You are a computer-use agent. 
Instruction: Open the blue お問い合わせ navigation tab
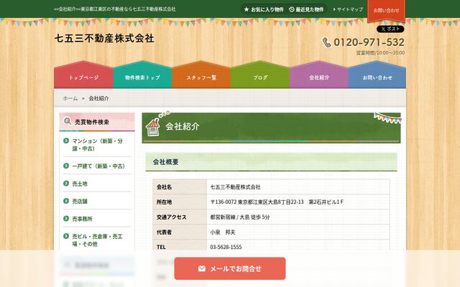click(x=377, y=75)
